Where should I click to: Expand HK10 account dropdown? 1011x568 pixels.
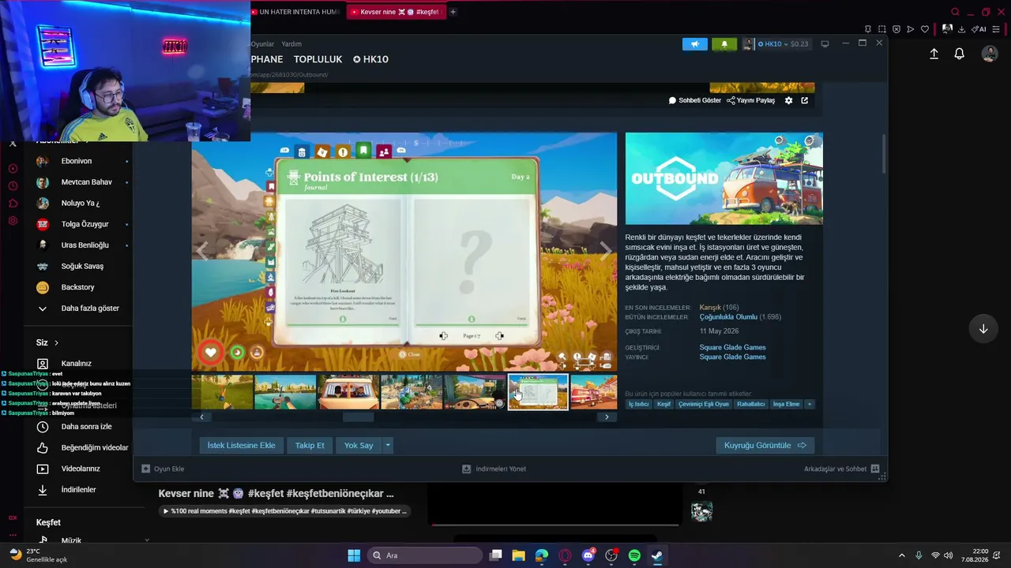click(x=785, y=44)
